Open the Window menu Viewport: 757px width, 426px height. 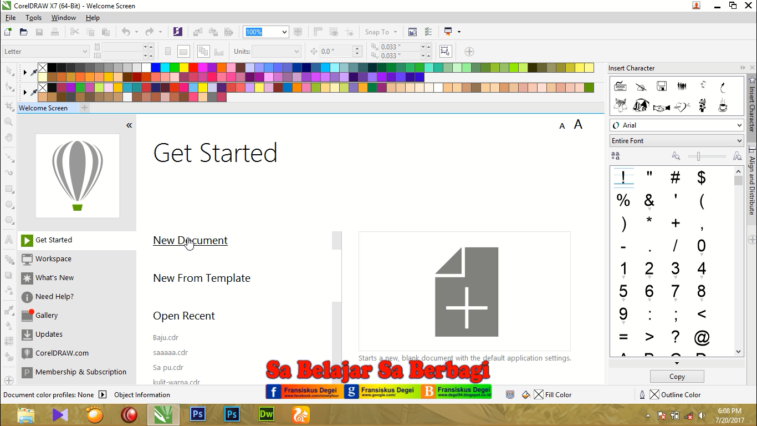[64, 18]
